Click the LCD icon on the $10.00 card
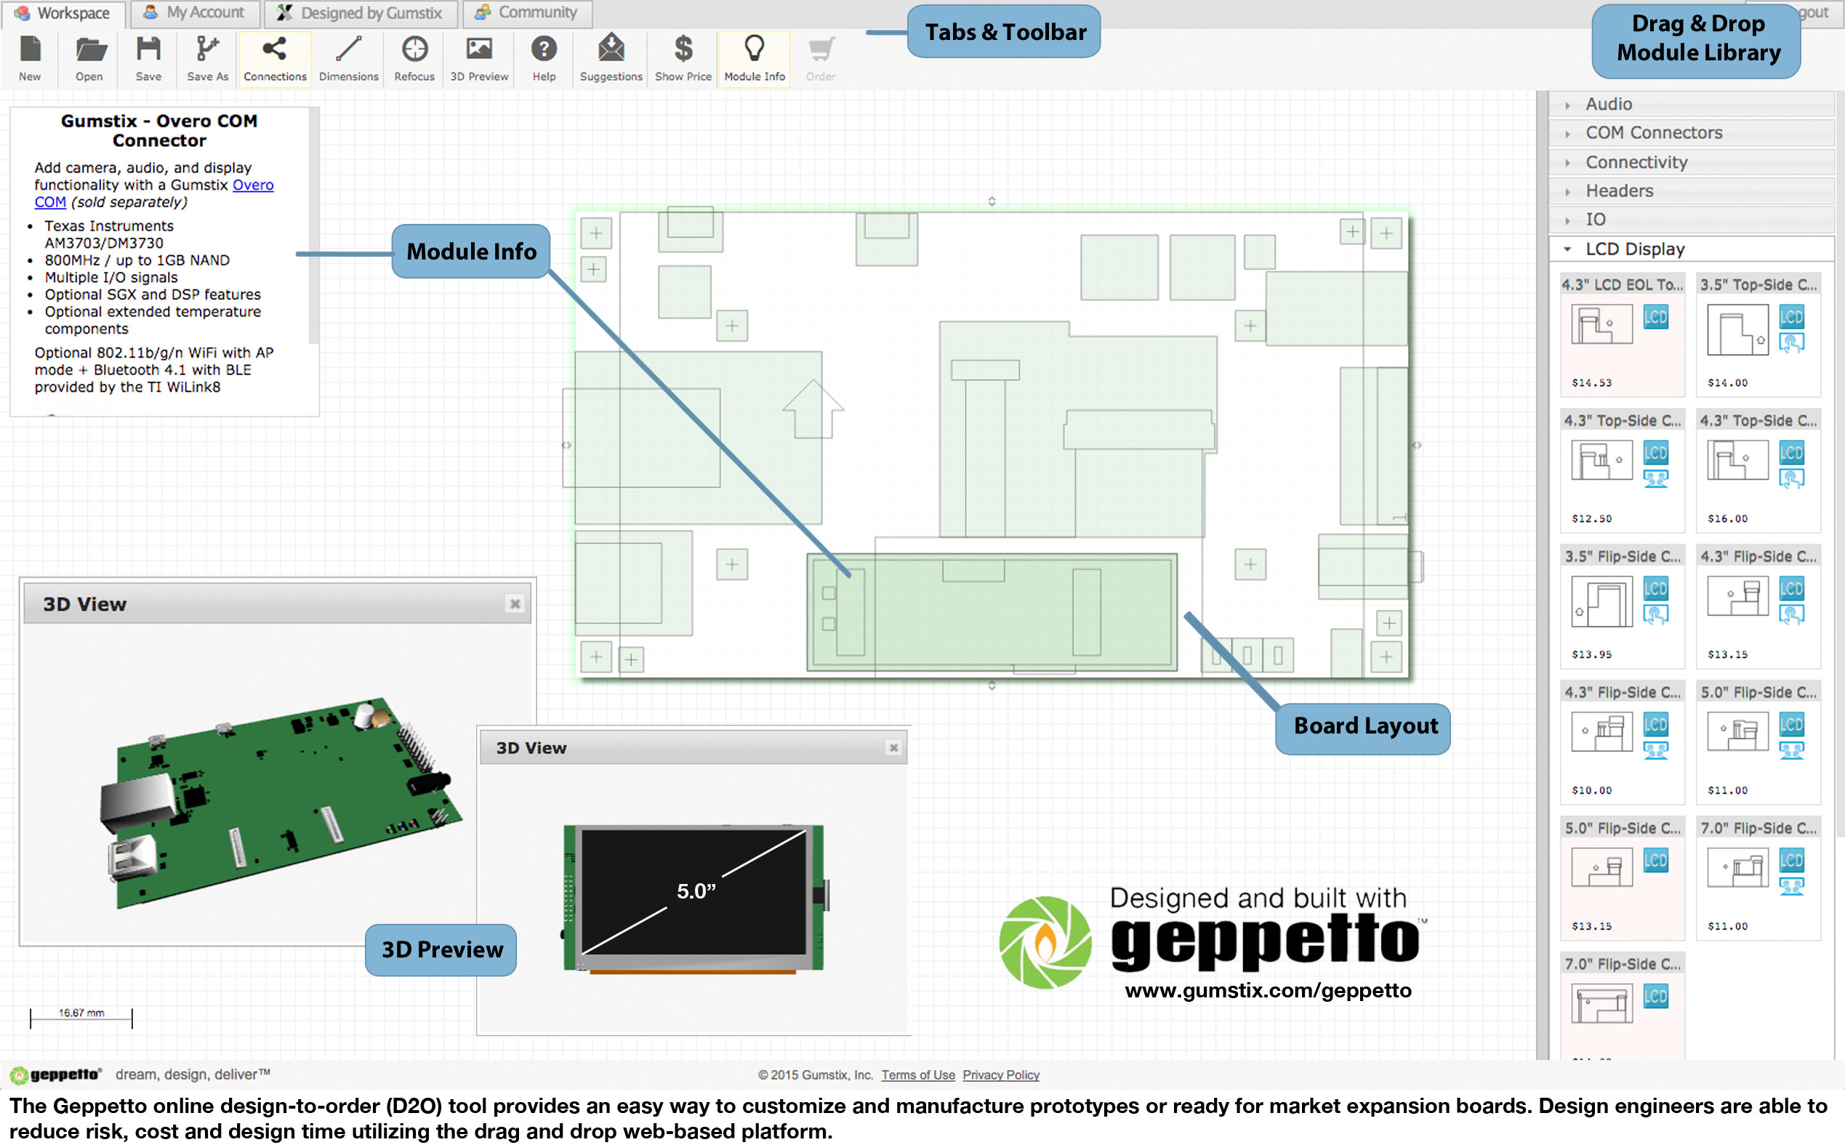Screen dimensions: 1845x1145 click(1656, 725)
